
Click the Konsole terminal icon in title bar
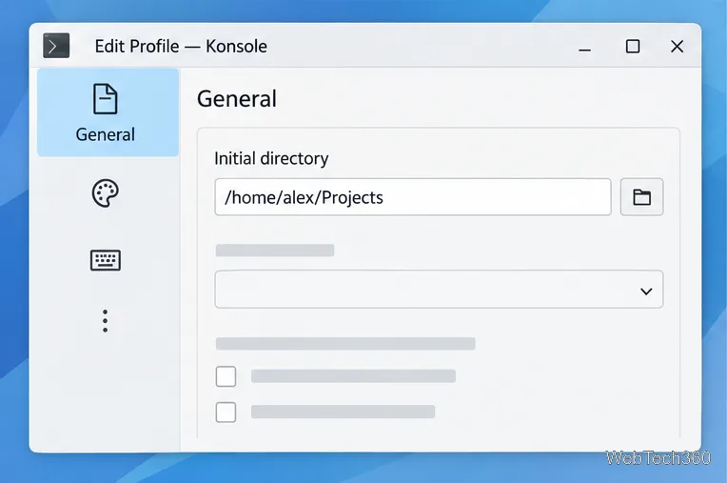56,46
